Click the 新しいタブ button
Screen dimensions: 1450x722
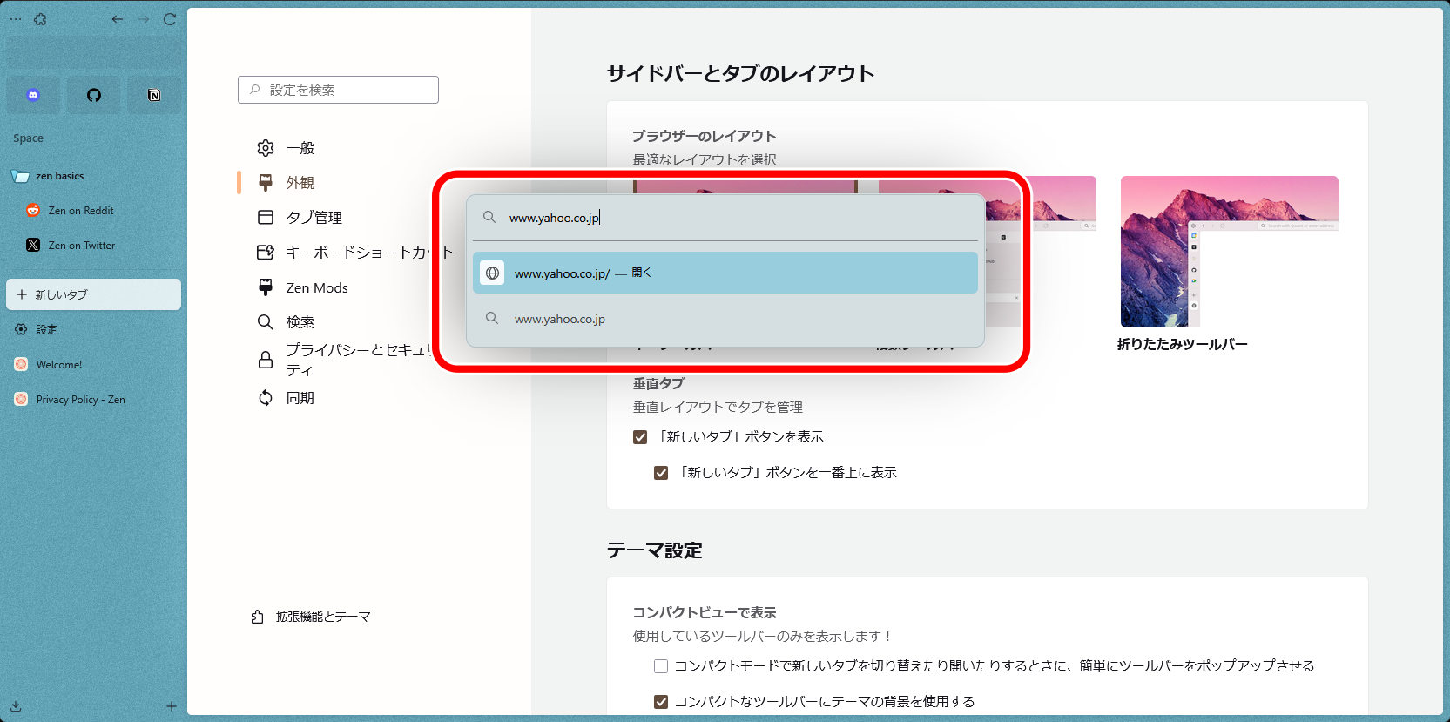click(93, 294)
